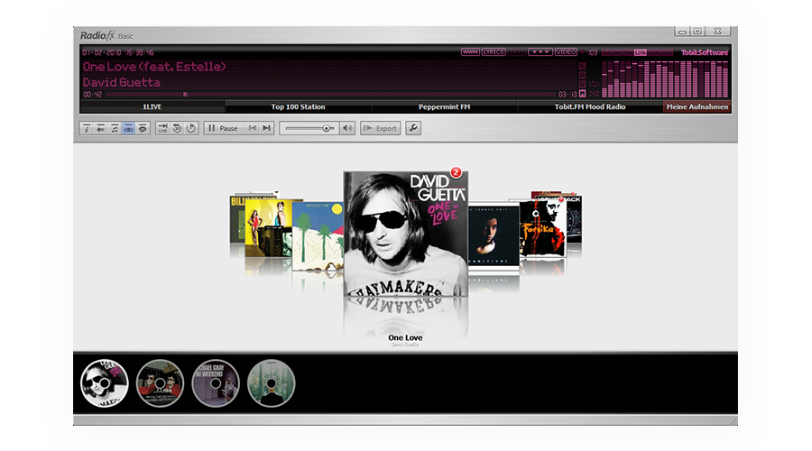This screenshot has height=451, width=812.
Task: Skip to the previous track
Action: (253, 128)
